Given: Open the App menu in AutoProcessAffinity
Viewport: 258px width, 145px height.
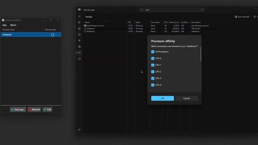Looking at the screenshot, I should [x=4, y=25].
